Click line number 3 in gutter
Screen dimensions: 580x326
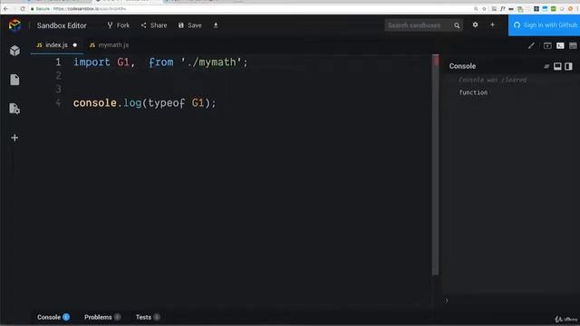(58, 89)
